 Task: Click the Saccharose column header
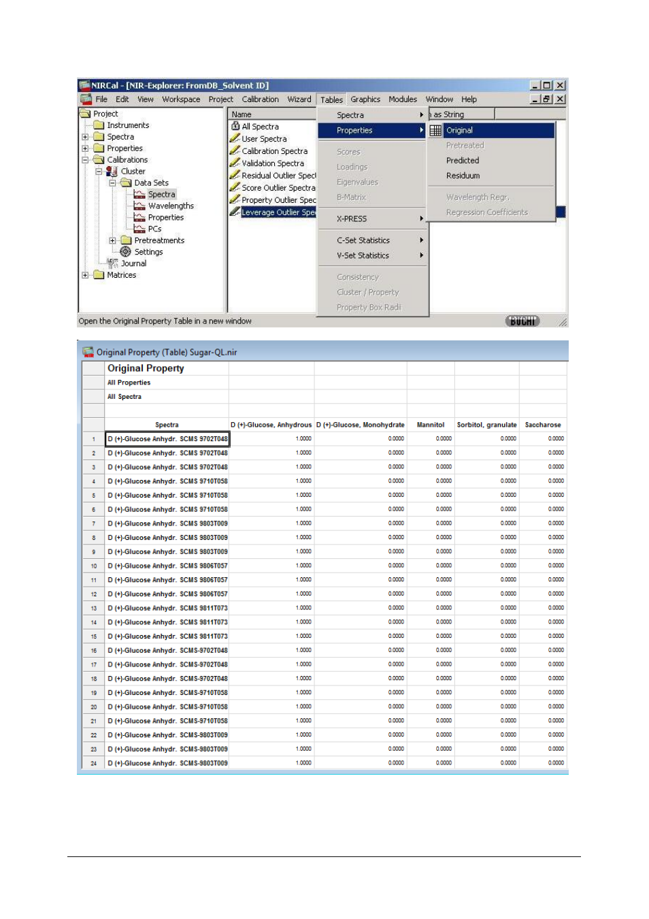coord(543,425)
